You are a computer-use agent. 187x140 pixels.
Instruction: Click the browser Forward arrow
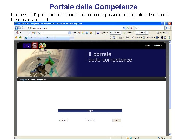coord(21,28)
